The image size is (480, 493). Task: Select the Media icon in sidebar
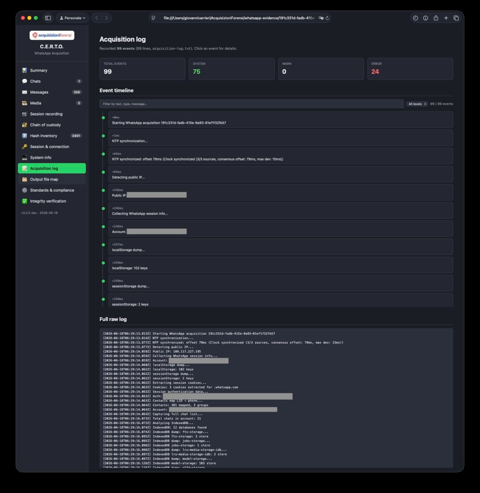pyautogui.click(x=24, y=103)
